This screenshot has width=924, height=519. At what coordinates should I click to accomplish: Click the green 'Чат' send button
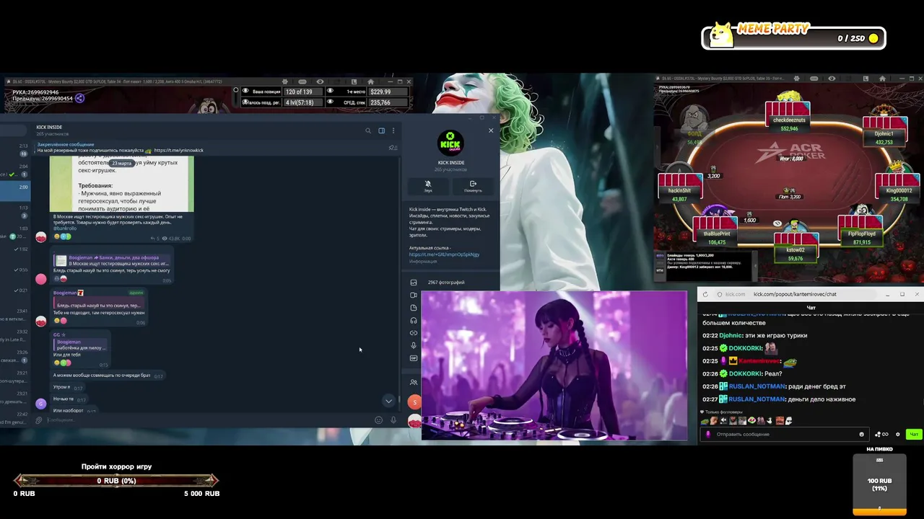point(914,434)
